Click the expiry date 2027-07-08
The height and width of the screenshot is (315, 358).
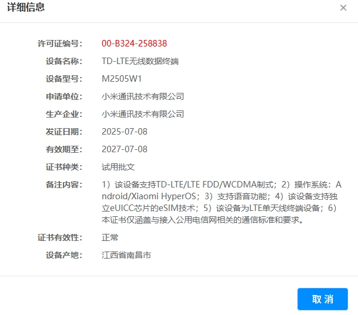coord(125,149)
